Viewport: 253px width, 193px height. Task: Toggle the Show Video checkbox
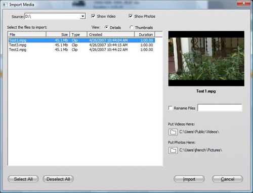(93, 16)
